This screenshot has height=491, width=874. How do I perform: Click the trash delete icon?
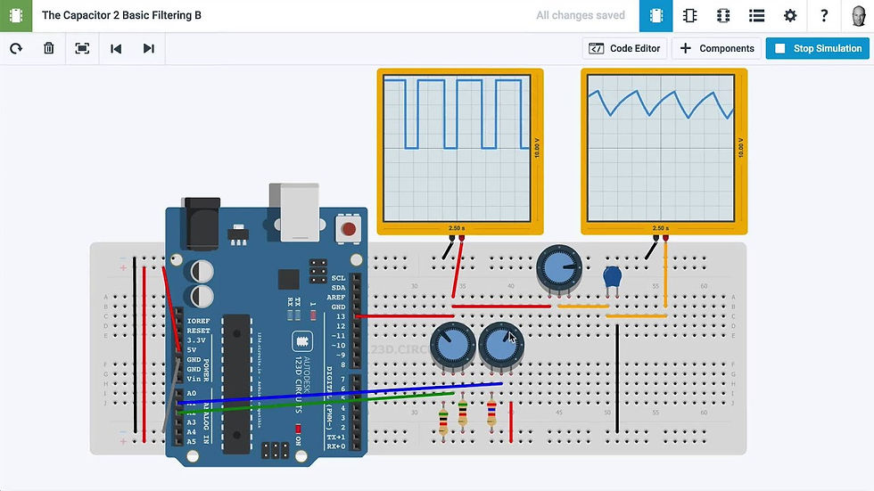pos(49,48)
